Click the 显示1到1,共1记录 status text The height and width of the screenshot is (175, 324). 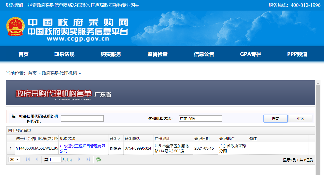pyautogui.click(x=298, y=160)
